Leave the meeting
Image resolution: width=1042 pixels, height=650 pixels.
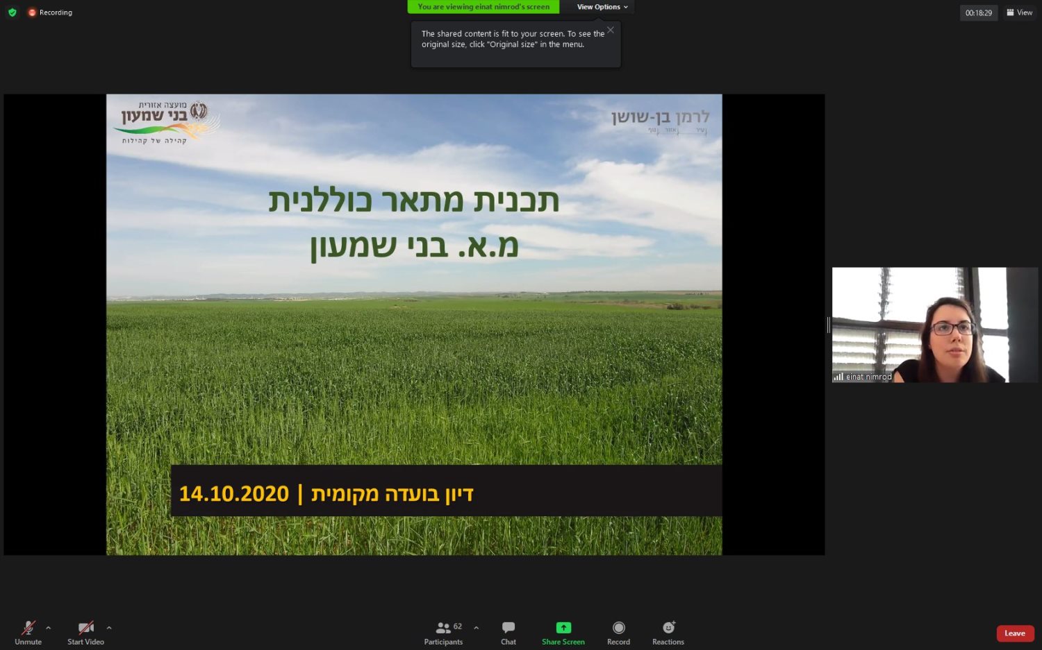1015,633
